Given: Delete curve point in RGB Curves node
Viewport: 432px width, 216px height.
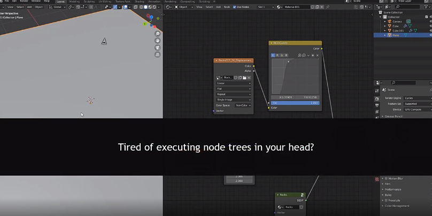Looking at the screenshot, I should coord(317,55).
